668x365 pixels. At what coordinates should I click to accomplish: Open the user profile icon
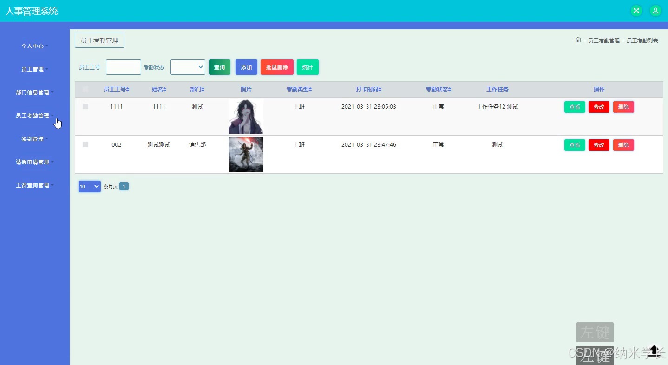(x=655, y=11)
